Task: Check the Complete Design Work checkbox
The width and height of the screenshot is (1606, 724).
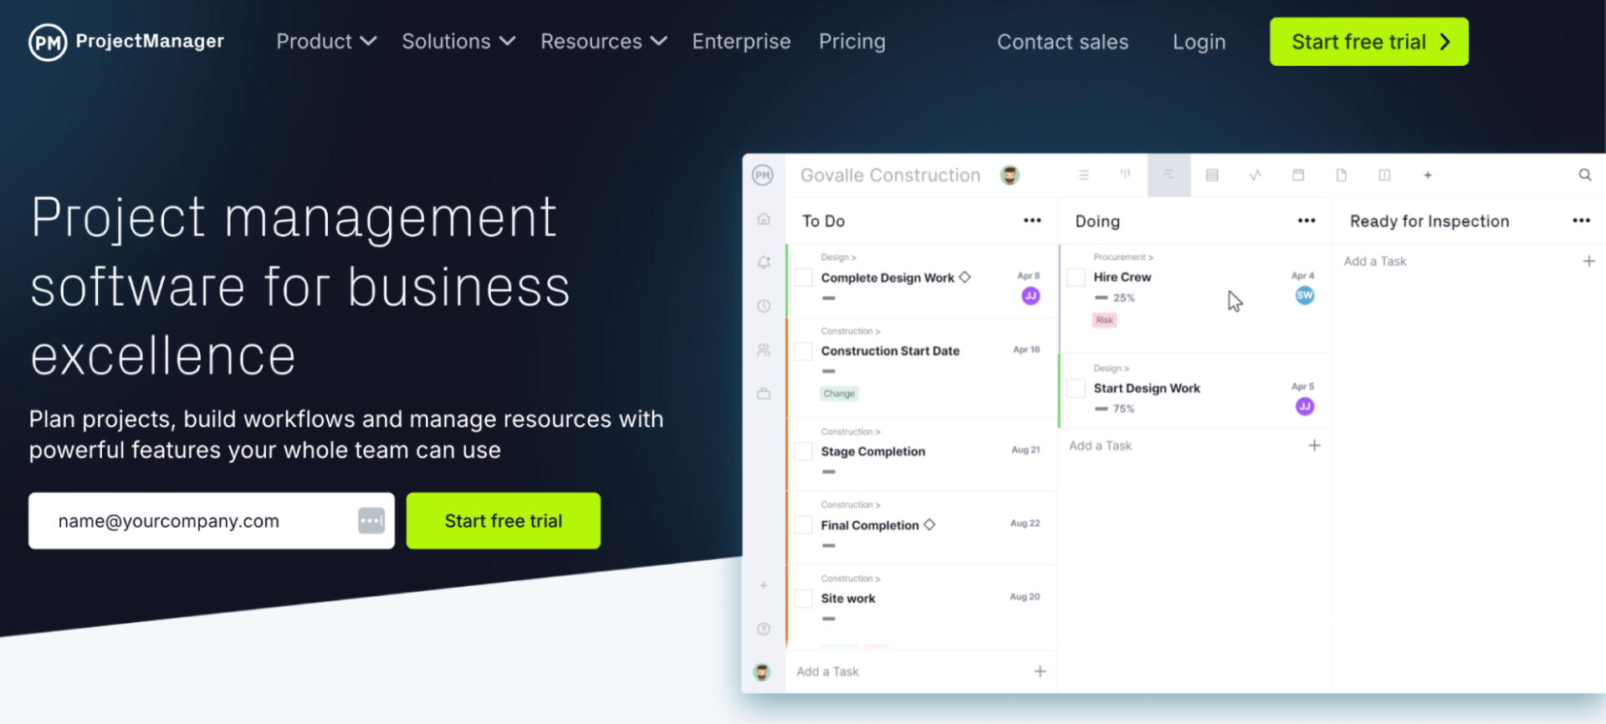Action: tap(803, 278)
